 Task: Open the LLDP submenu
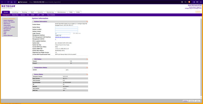38,15
